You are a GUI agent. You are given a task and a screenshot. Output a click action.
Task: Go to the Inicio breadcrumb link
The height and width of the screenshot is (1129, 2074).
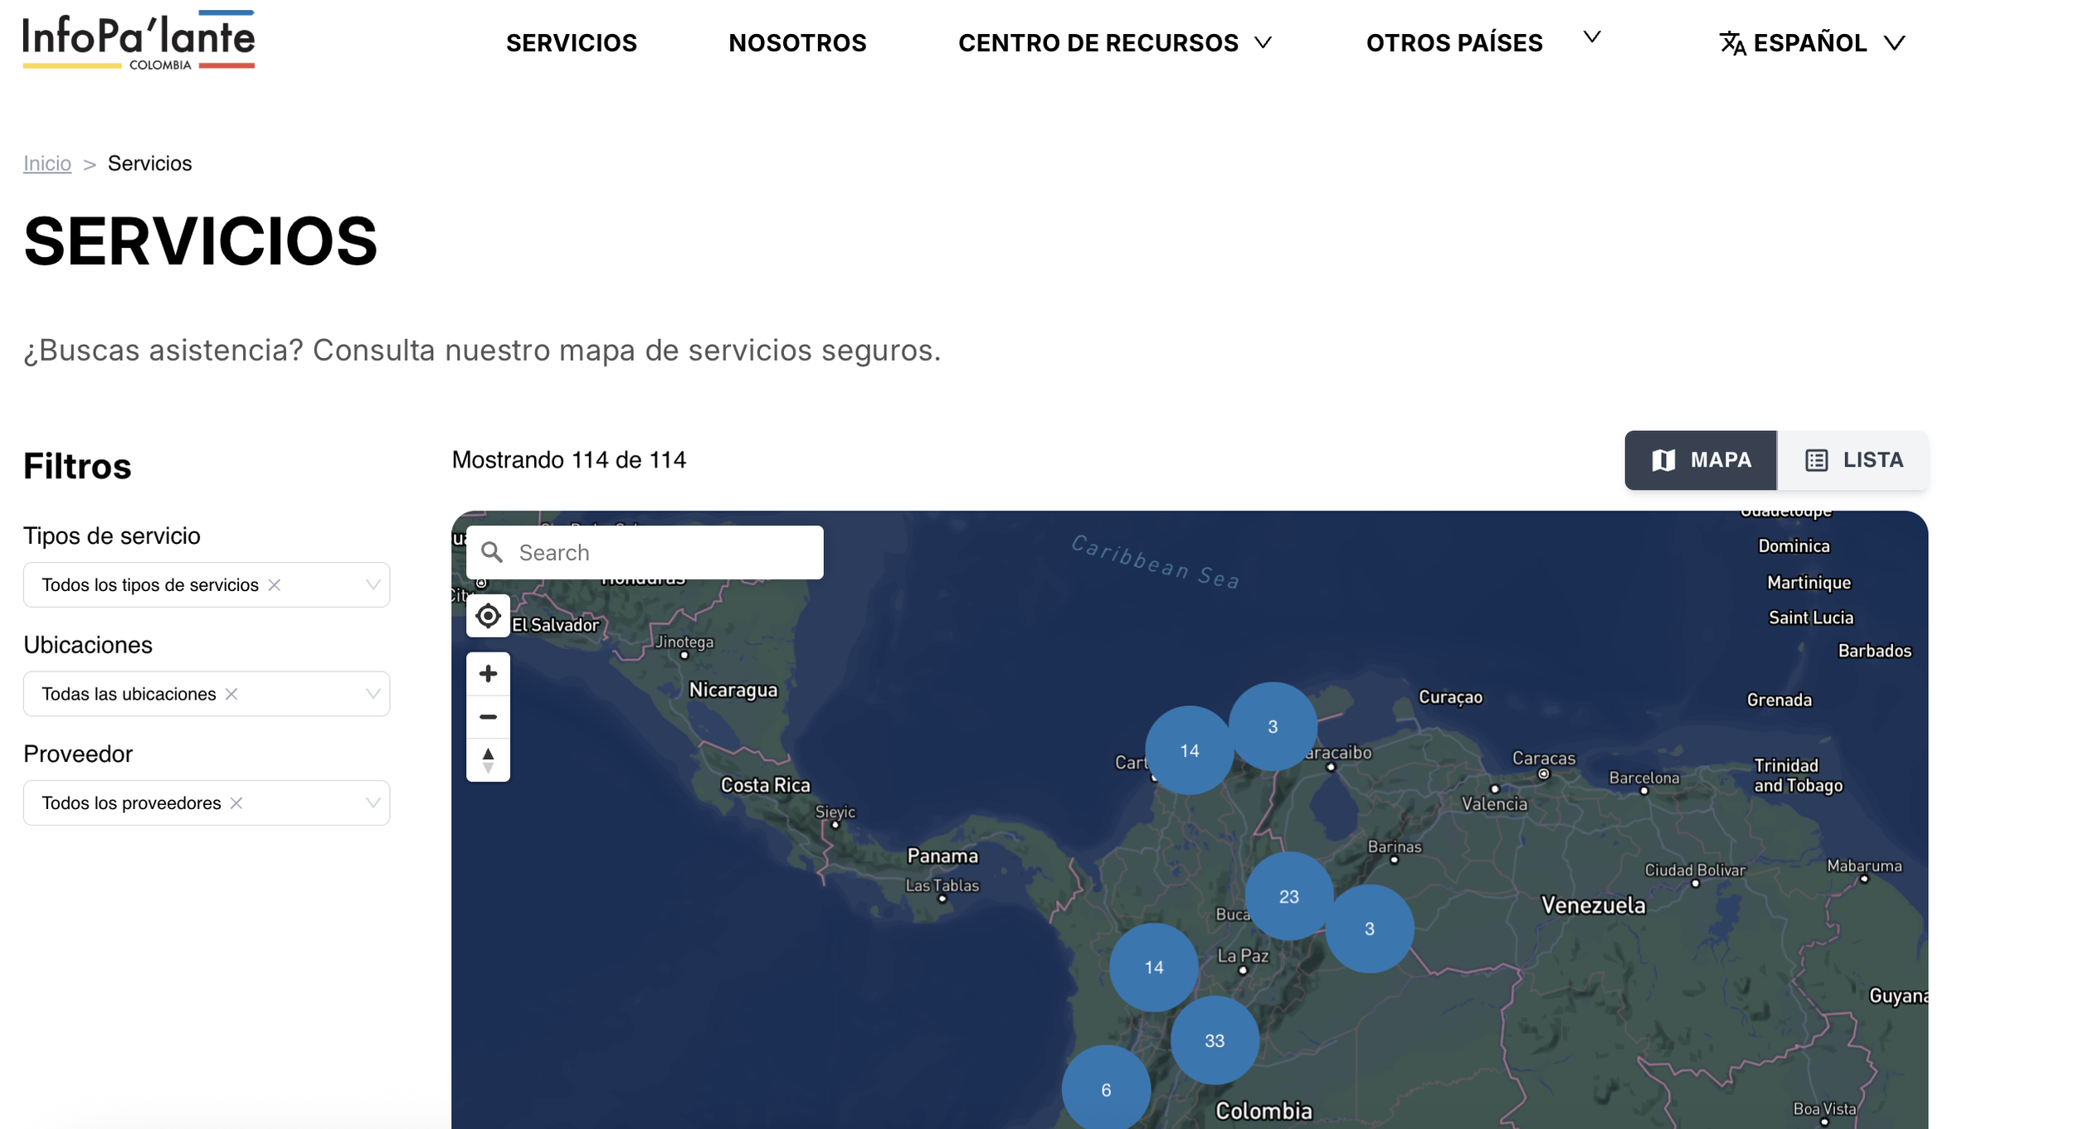pos(46,162)
